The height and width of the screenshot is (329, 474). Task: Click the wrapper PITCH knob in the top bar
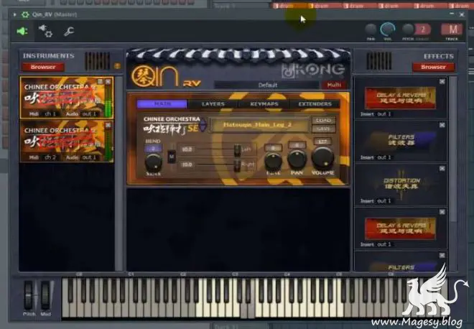[408, 29]
